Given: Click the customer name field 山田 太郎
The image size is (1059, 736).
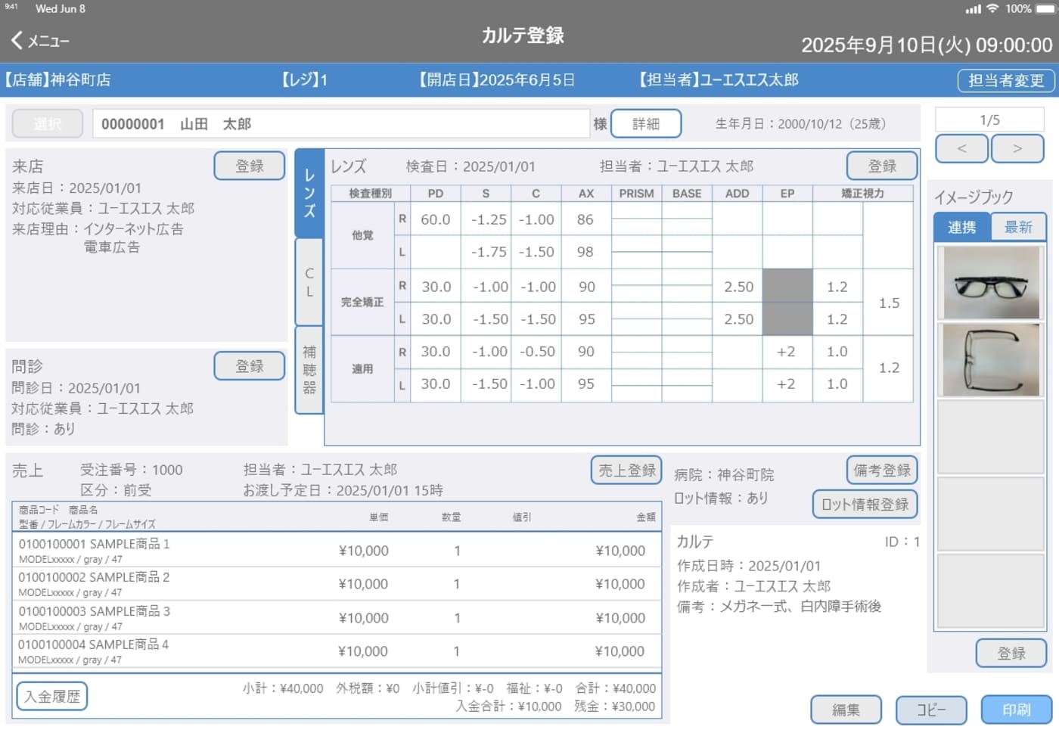Looking at the screenshot, I should click(x=340, y=124).
